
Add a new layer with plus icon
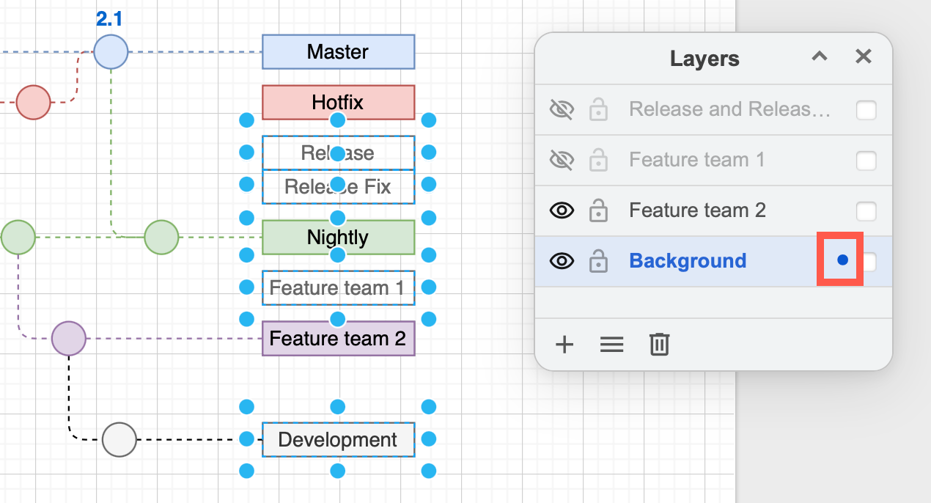(x=564, y=344)
